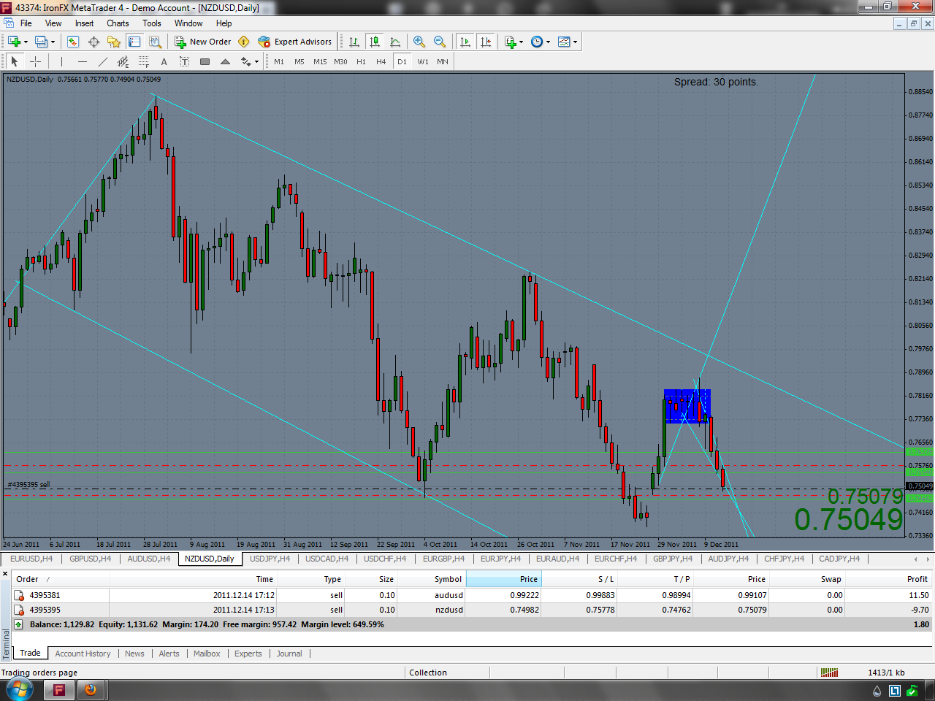Viewport: 935px width, 701px height.
Task: Toggle the Navigator window star-folder icon
Action: coord(114,42)
